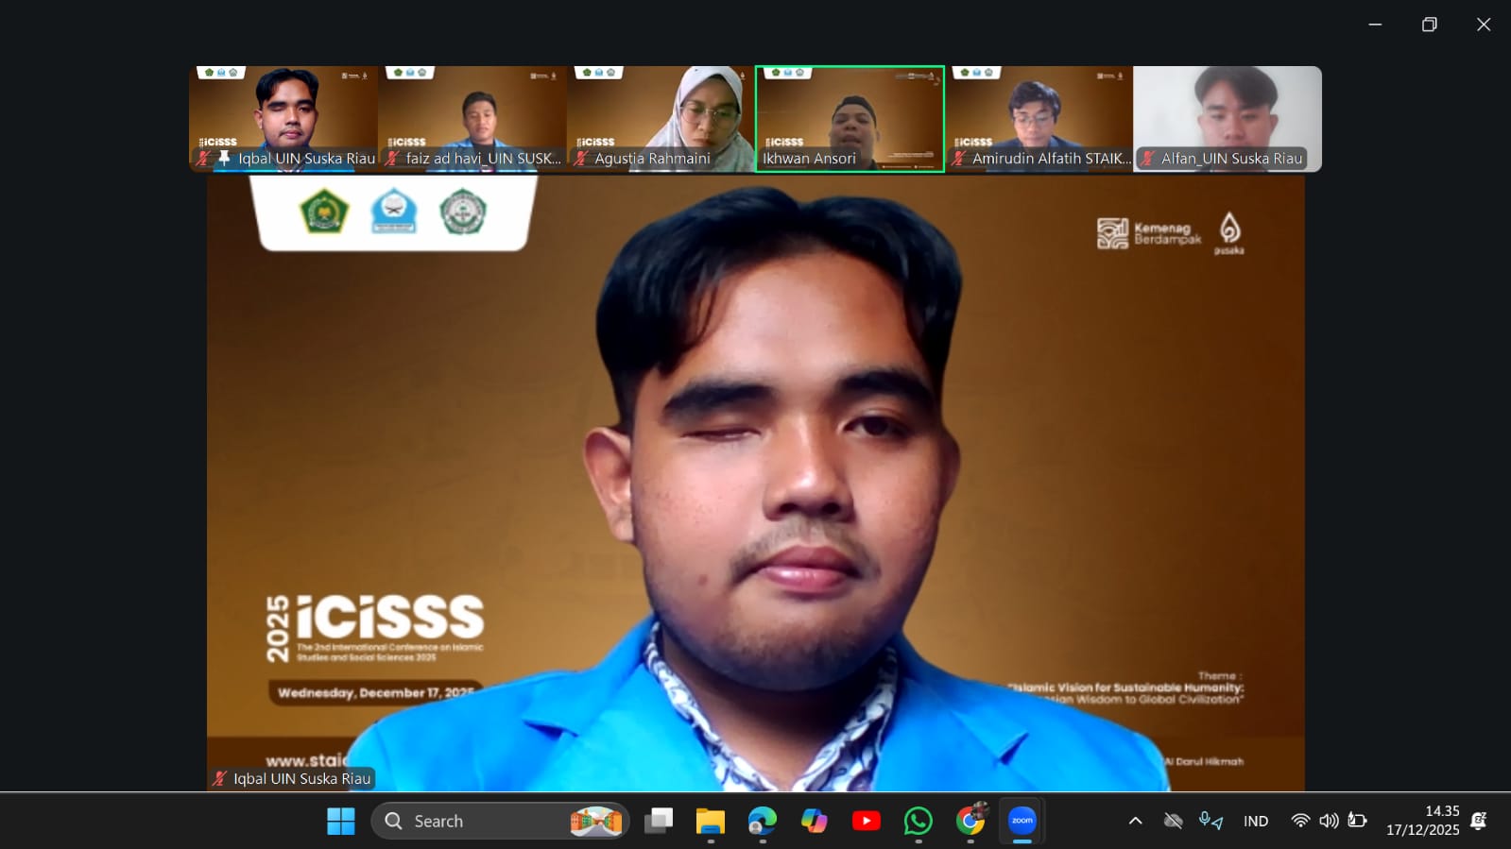This screenshot has width=1511, height=849.
Task: Launch YouTube from the taskbar
Action: 866,821
